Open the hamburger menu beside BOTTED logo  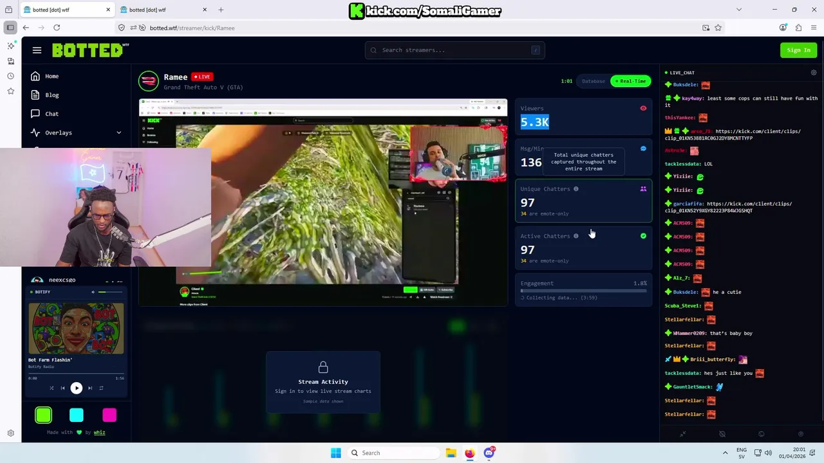pyautogui.click(x=37, y=50)
